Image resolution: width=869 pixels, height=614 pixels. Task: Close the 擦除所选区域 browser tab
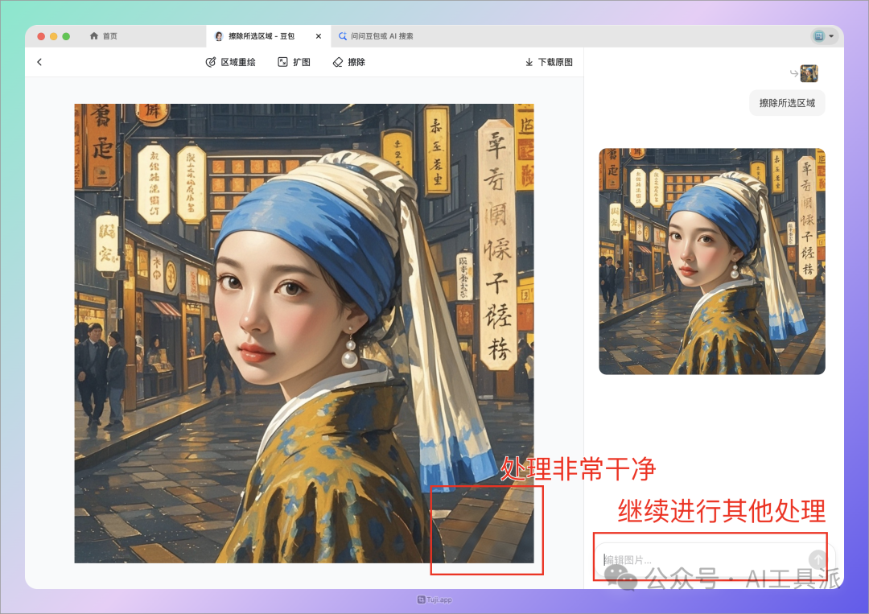click(319, 35)
